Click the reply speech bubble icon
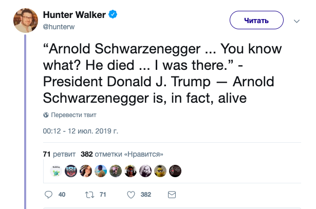Screen dimensions: 316x209 [48, 195]
